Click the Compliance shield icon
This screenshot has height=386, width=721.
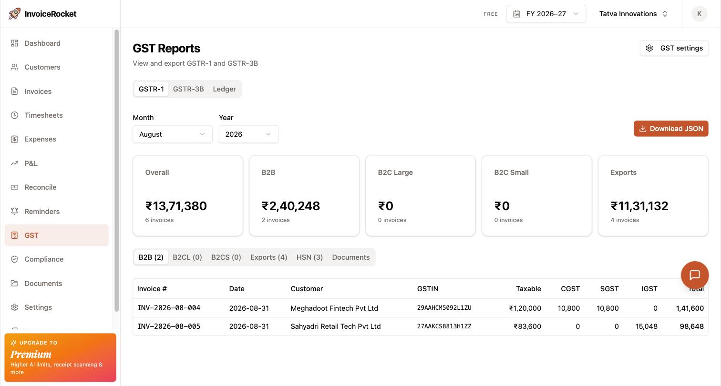(x=15, y=259)
